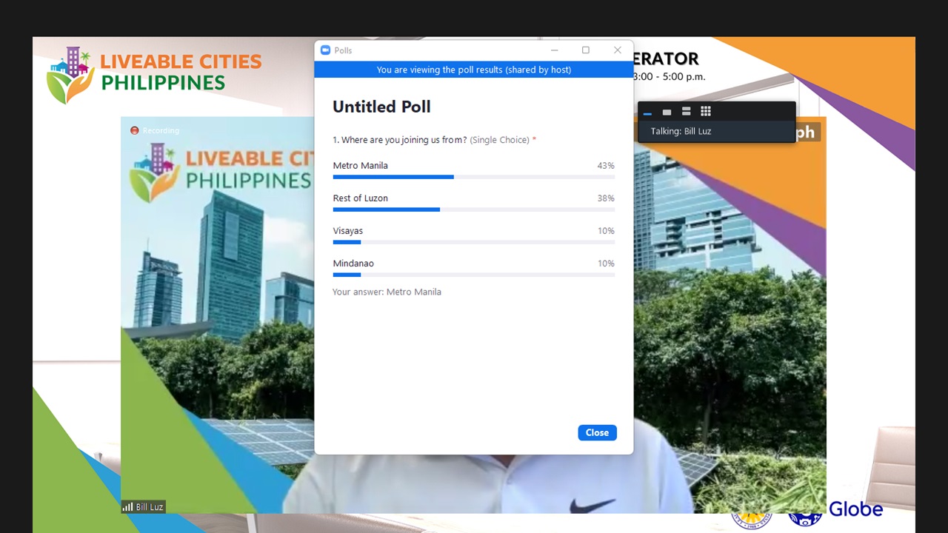Switch to grid gallery view icon

(706, 112)
